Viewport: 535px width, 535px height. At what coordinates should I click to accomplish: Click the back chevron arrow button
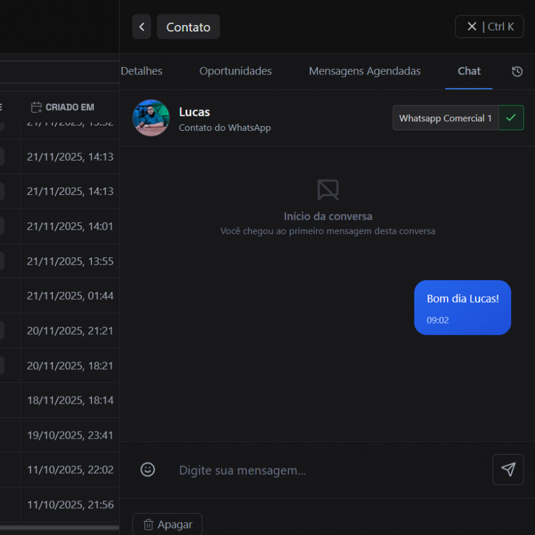141,27
